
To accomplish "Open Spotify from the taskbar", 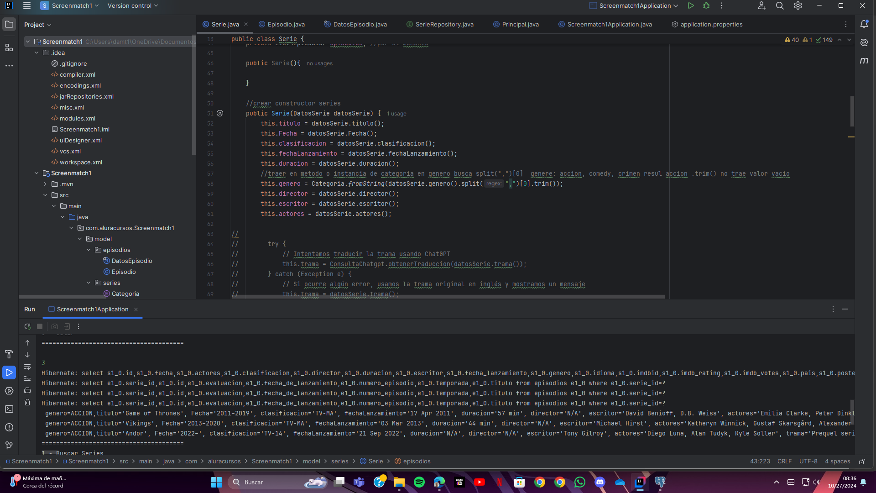I will coord(419,482).
